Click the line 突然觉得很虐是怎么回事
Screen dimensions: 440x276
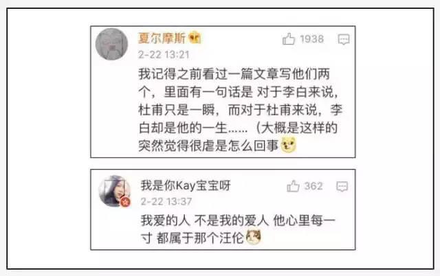coord(208,146)
